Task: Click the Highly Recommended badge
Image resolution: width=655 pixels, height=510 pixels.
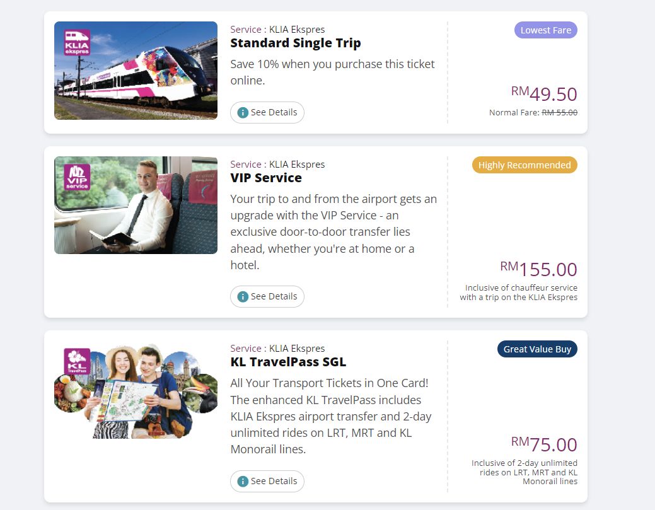Action: pyautogui.click(x=525, y=165)
